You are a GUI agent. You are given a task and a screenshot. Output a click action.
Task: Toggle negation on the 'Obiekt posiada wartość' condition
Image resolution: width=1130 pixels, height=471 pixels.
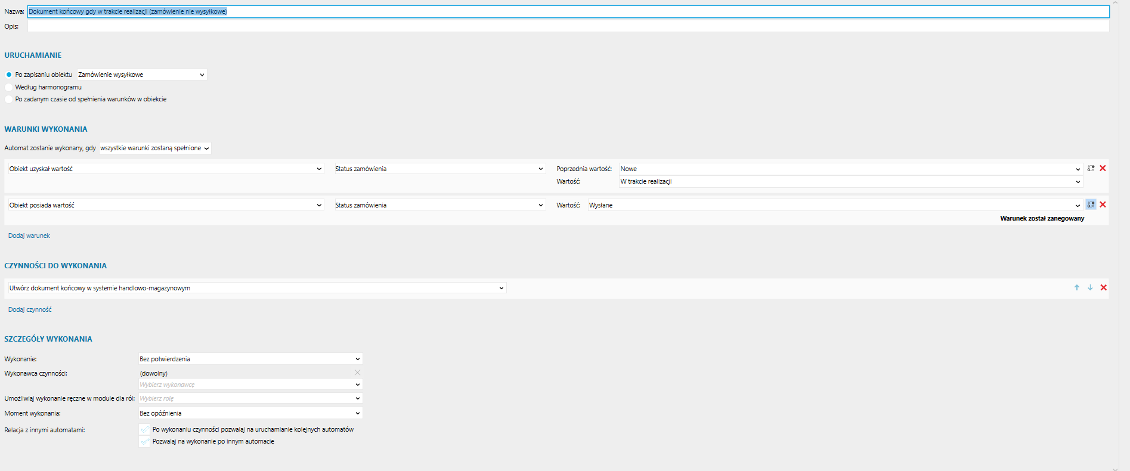click(1091, 204)
